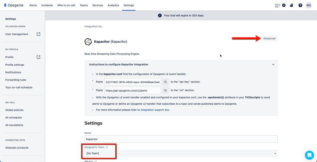Open Your on-call schedule
This screenshot has width=317, height=162.
(x=19, y=87)
